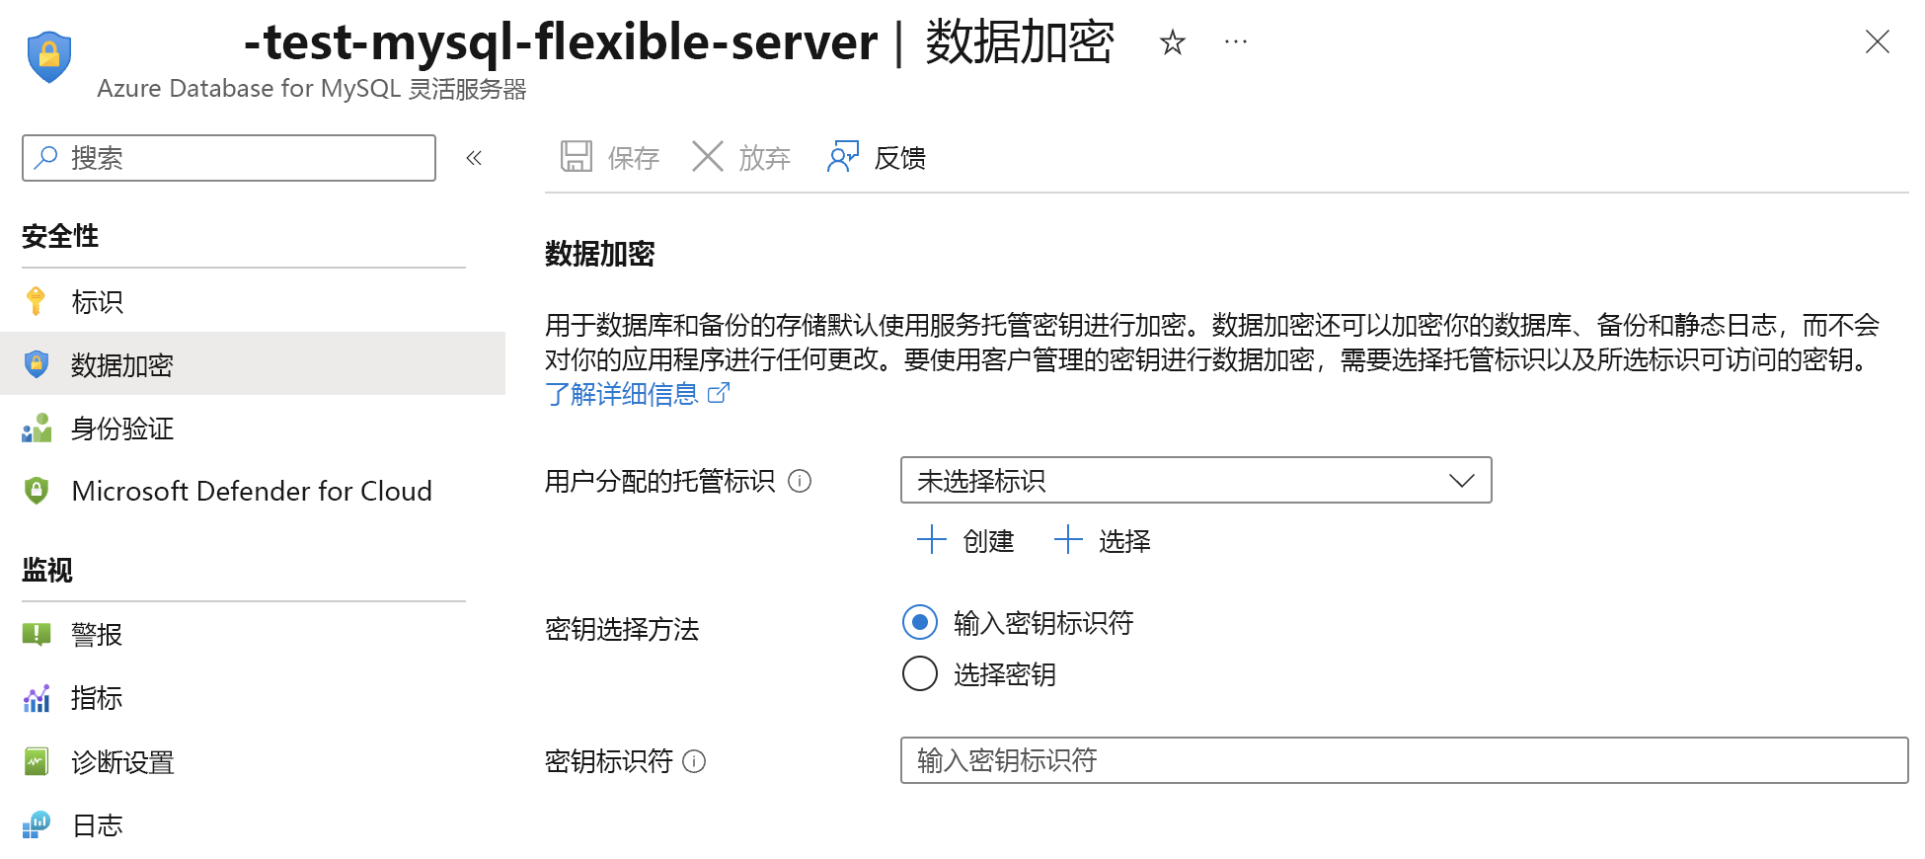Click the feedback (反馈) icon
Image resolution: width=1925 pixels, height=859 pixels.
click(842, 157)
